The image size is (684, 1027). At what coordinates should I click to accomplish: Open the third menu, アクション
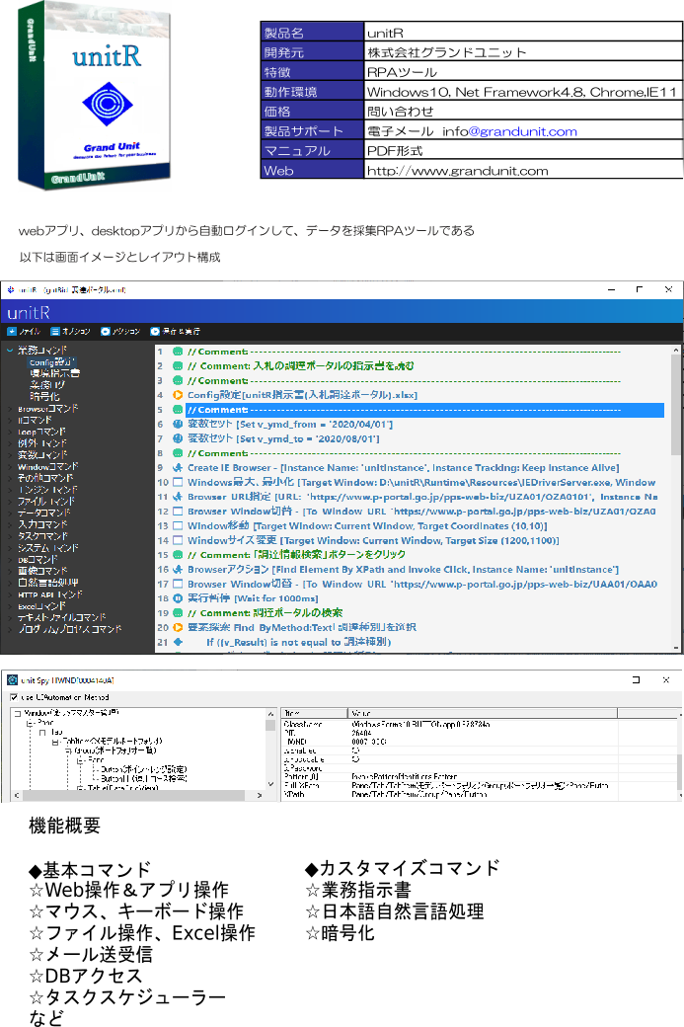[120, 332]
